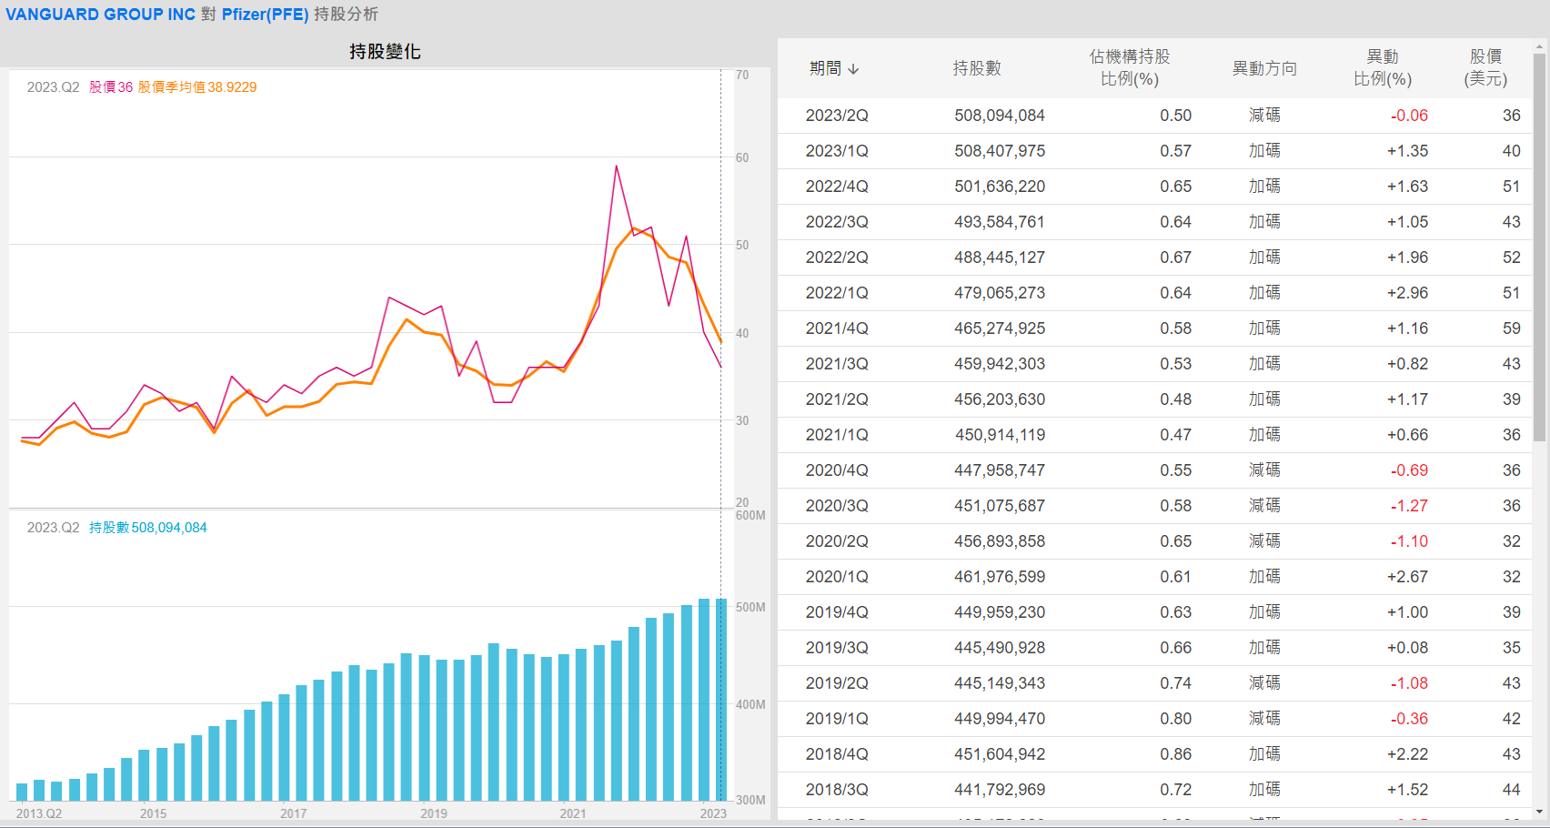Click the 2020/1Q period cell
Viewport: 1550px width, 828px height.
tap(836, 577)
